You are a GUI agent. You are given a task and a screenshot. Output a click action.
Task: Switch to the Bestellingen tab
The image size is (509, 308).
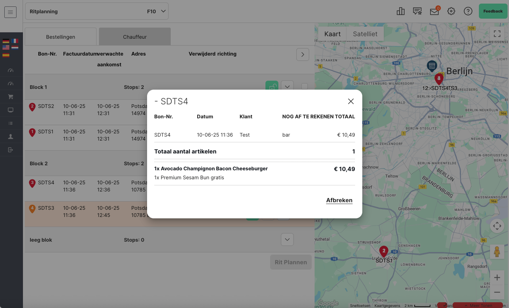[61, 37]
